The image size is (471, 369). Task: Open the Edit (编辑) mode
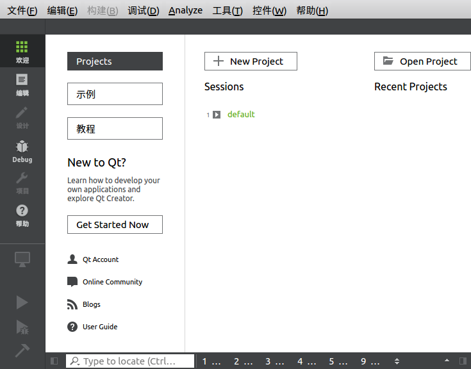pyautogui.click(x=22, y=84)
